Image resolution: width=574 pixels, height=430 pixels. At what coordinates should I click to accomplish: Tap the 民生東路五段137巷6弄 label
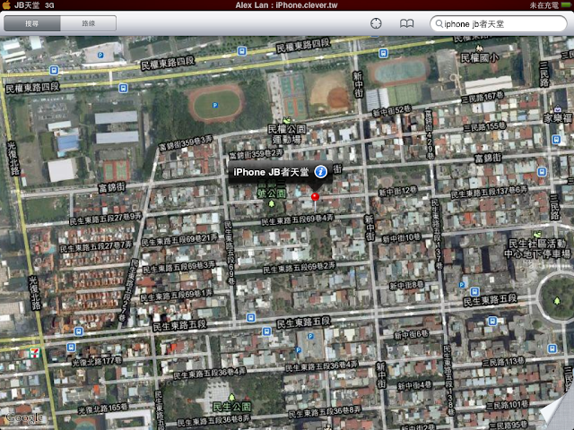[489, 192]
